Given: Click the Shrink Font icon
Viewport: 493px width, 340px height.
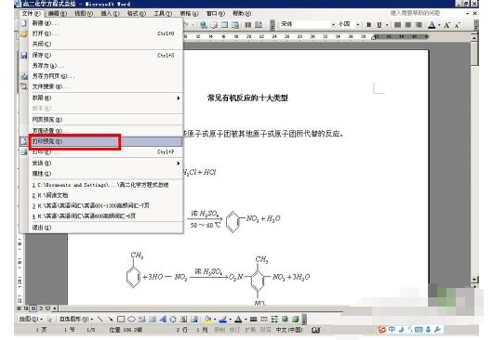Looking at the screenshot, I should [458, 25].
